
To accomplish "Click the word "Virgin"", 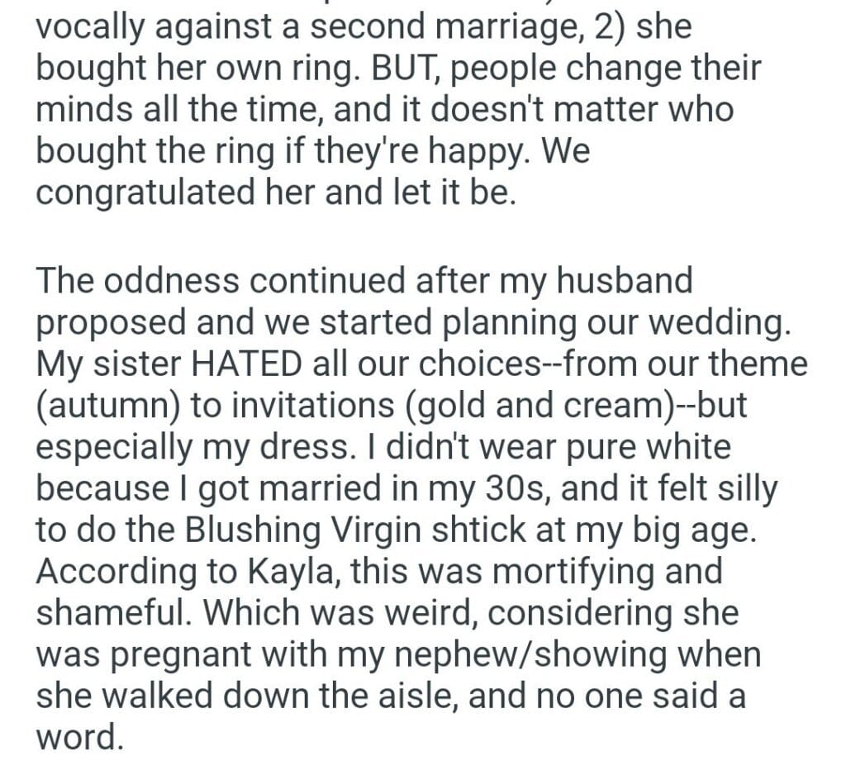I will [386, 529].
